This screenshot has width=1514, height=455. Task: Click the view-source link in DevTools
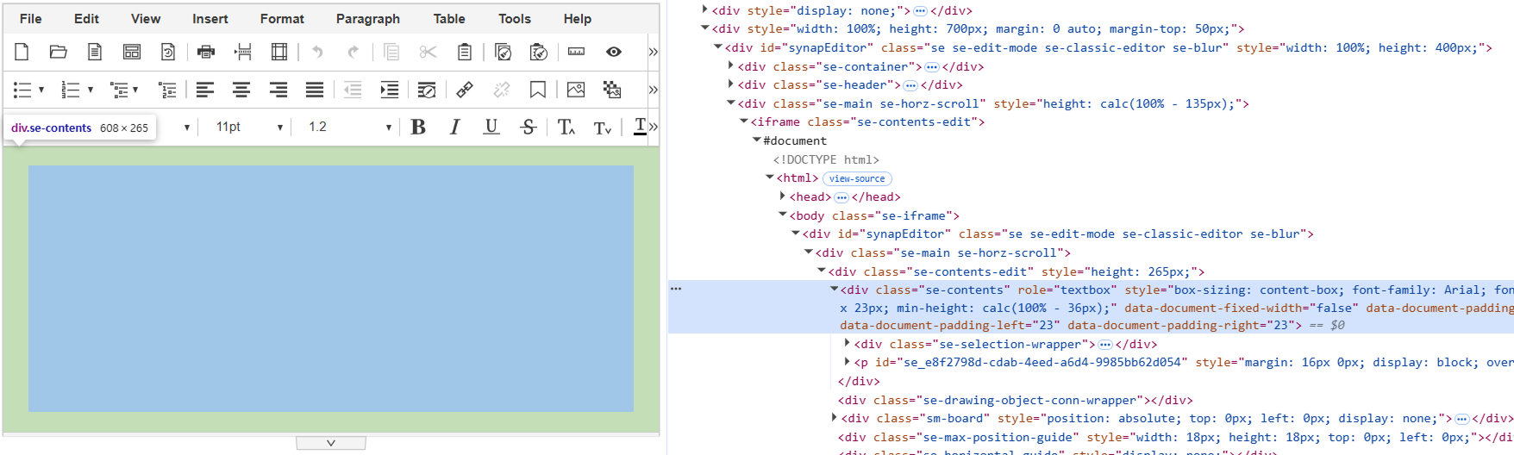coord(857,178)
